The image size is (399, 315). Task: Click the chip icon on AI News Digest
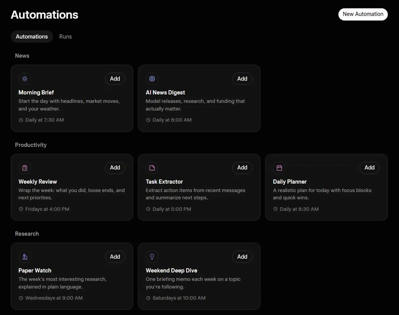click(x=152, y=79)
